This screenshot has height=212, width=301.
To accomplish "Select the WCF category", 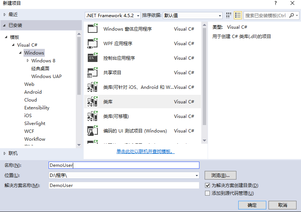I will pos(29,131).
